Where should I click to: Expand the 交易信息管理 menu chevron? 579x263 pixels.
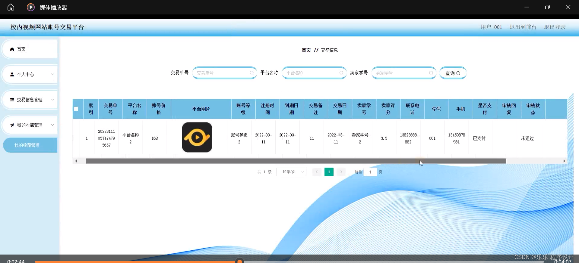click(52, 100)
